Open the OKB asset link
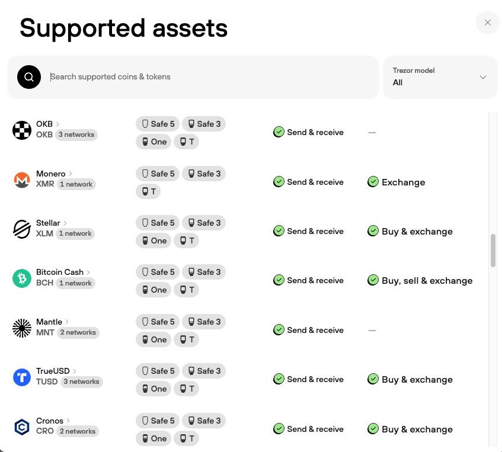The height and width of the screenshot is (452, 502). coord(47,124)
